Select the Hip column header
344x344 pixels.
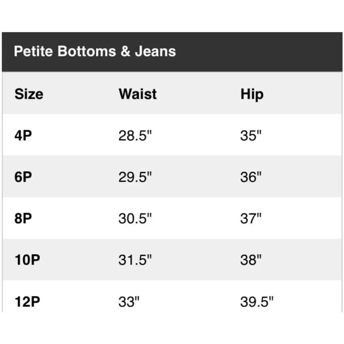coord(252,95)
